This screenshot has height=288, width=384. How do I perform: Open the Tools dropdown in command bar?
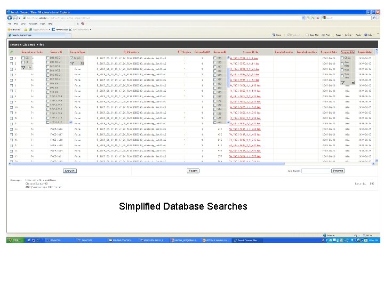click(x=359, y=35)
